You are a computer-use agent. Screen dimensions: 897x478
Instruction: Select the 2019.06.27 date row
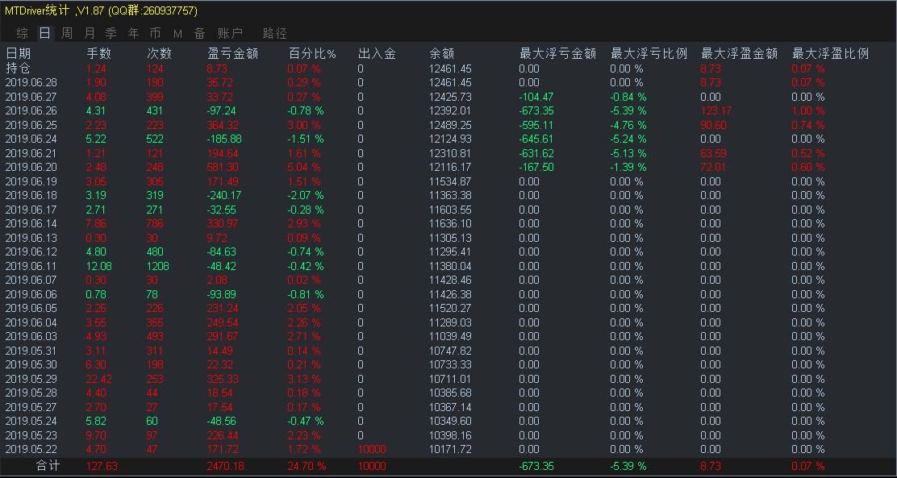coord(31,97)
